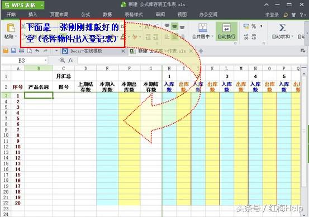Decrease decimal places

tap(254, 37)
